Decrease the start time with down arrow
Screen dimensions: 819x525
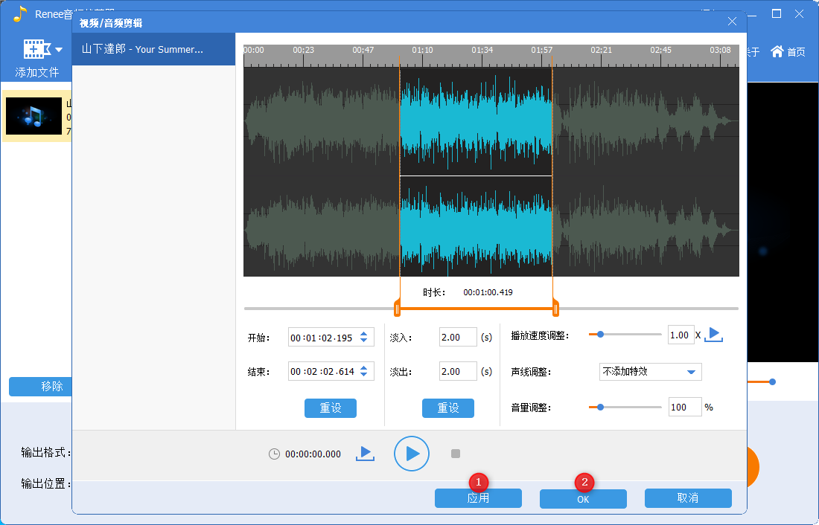[x=364, y=342]
